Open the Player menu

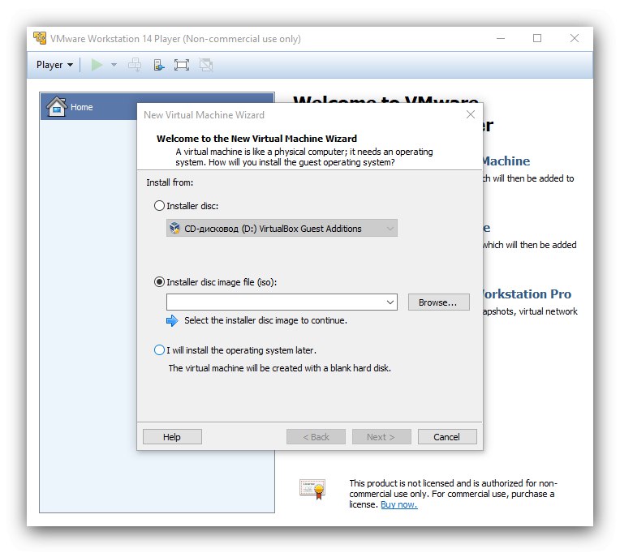[54, 65]
